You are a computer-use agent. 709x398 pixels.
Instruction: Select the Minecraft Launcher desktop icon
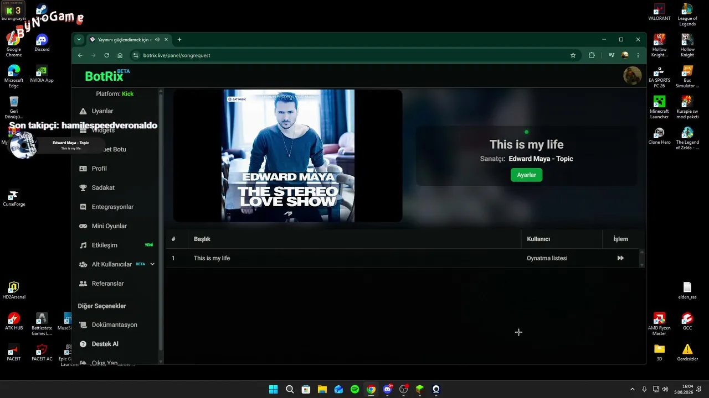[x=659, y=108]
